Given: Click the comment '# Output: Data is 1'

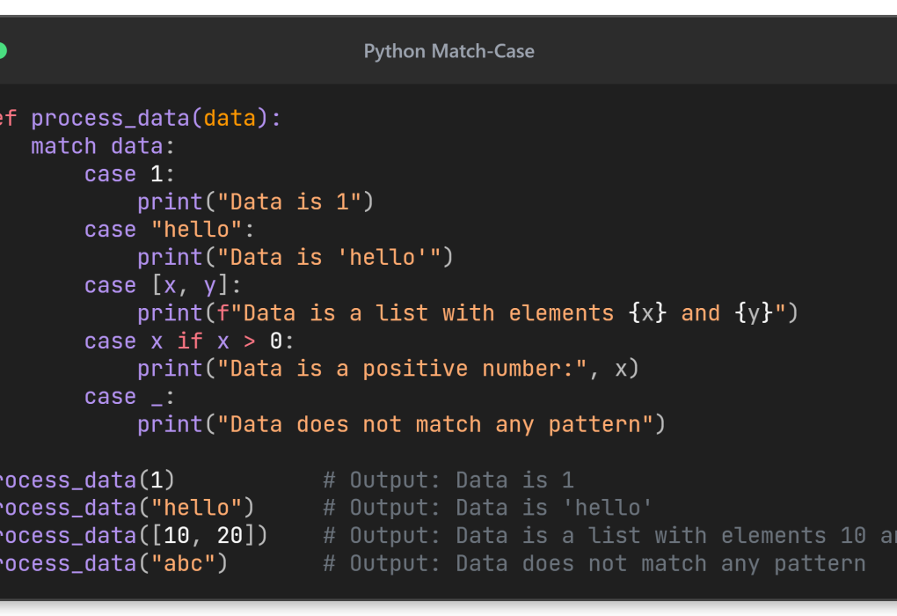Looking at the screenshot, I should [448, 480].
